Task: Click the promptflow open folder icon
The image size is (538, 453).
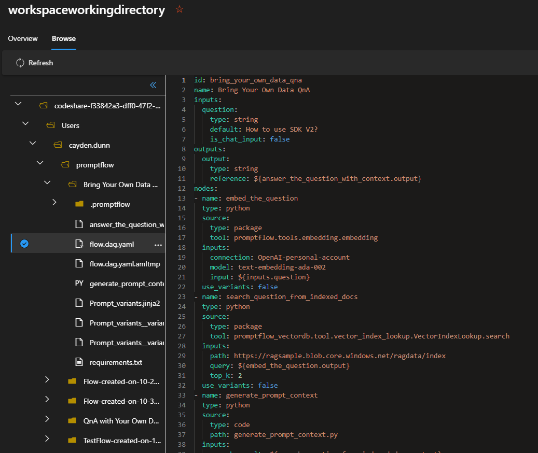Action: pos(65,164)
